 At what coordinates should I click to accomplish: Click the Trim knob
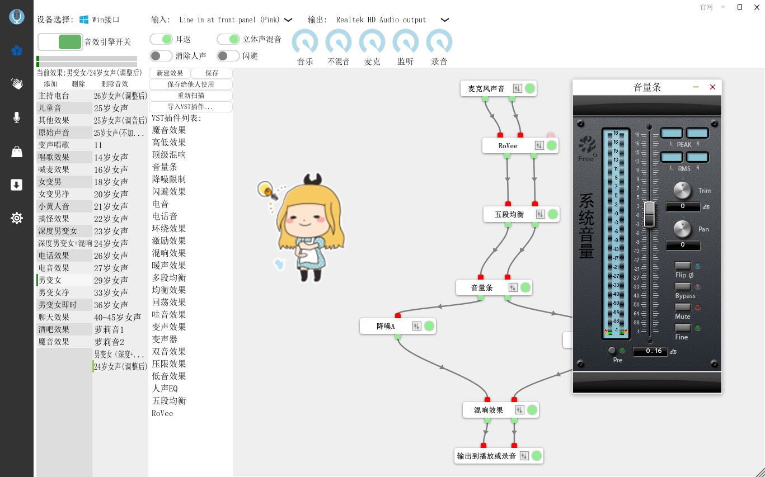click(682, 191)
